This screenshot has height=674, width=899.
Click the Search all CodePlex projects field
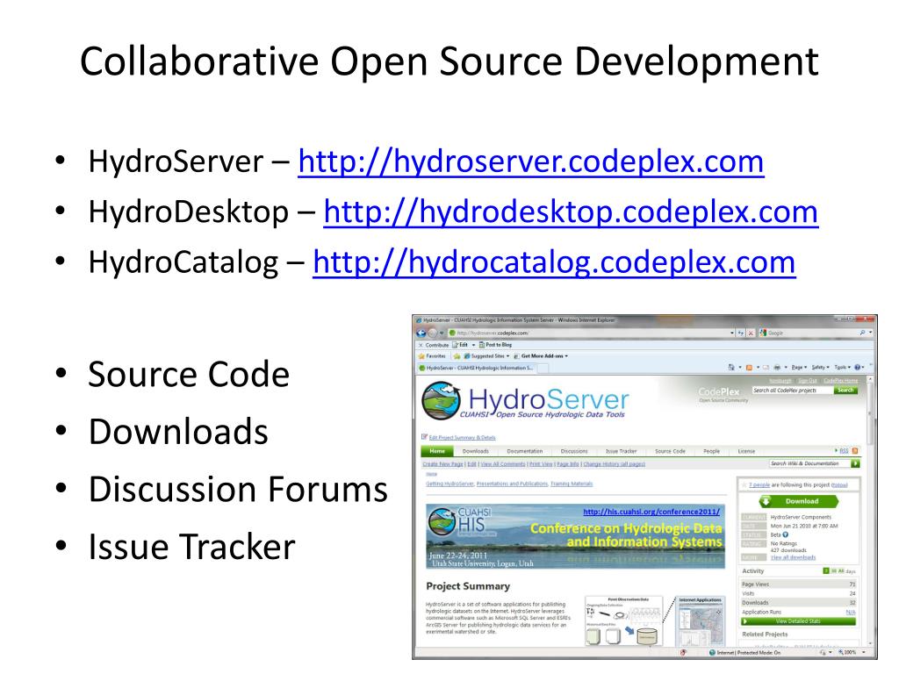[x=792, y=391]
